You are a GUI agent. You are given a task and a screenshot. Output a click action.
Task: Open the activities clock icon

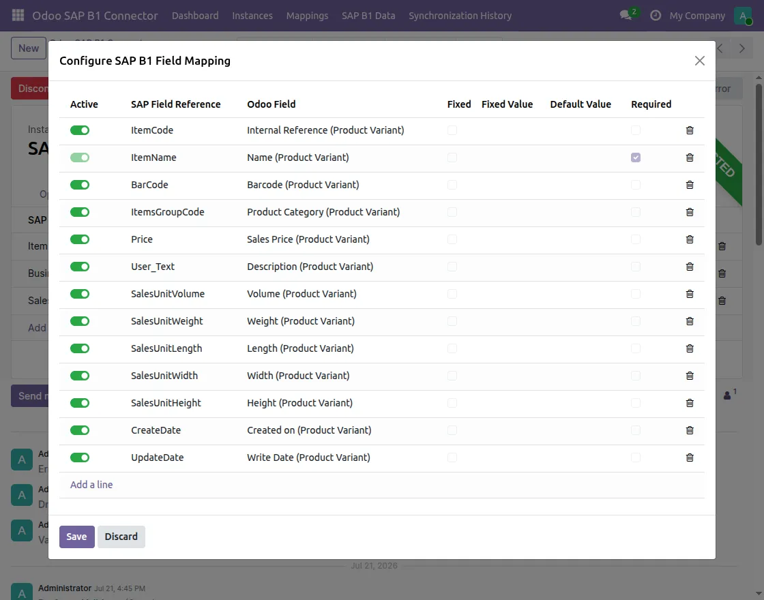coord(656,16)
